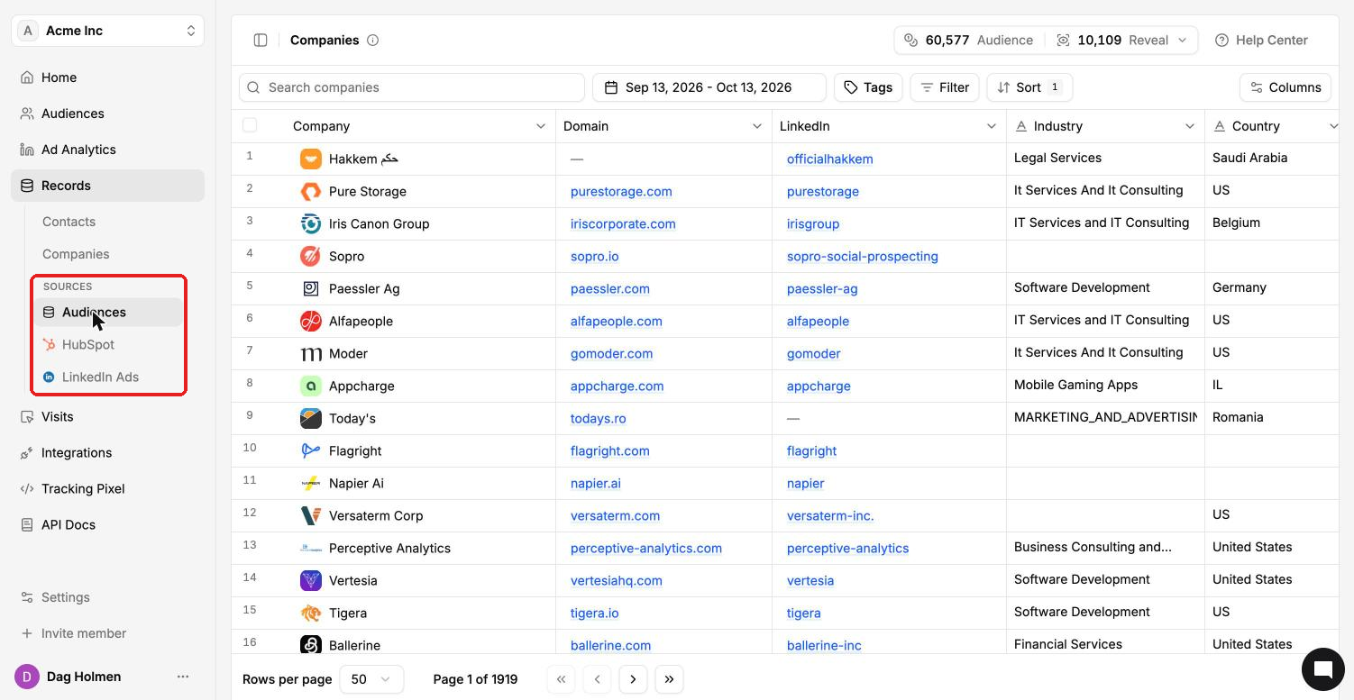Go to the first page
The width and height of the screenshot is (1354, 700).
(x=561, y=679)
